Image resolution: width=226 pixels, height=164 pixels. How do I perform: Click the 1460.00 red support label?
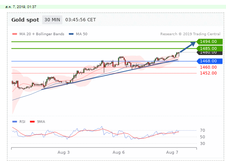pos(208,67)
